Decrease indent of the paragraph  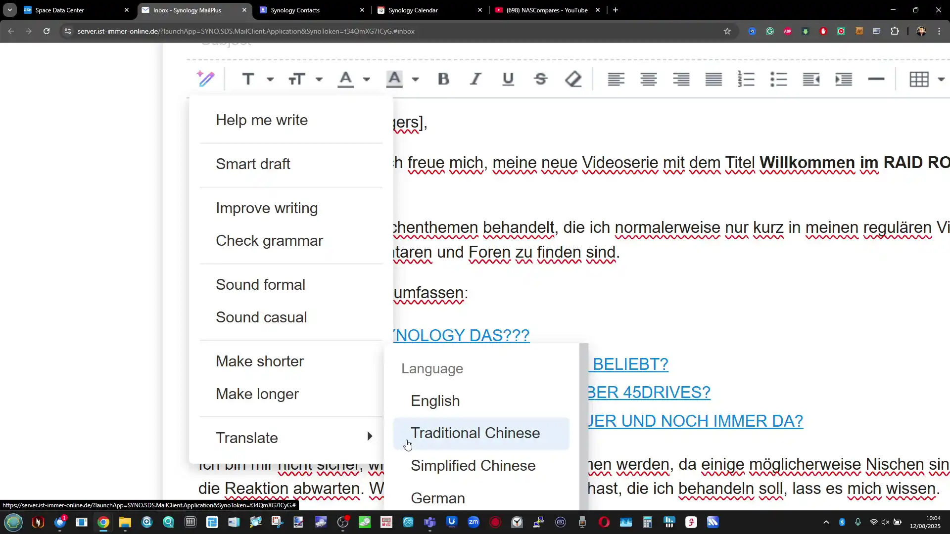tap(811, 79)
